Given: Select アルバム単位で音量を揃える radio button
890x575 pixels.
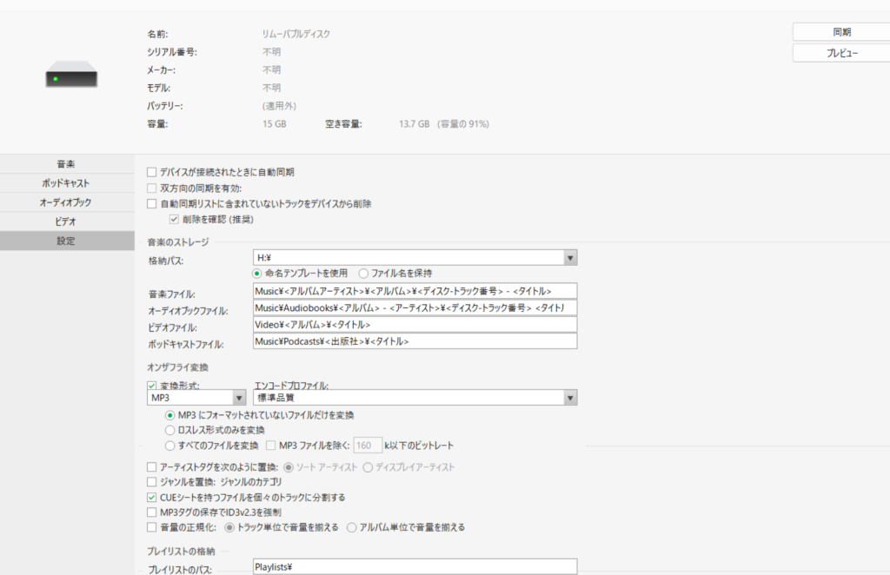Looking at the screenshot, I should (352, 527).
